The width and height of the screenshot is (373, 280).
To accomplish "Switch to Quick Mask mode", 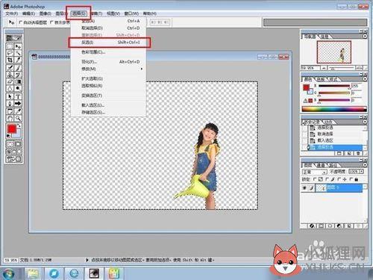I will pos(18,144).
